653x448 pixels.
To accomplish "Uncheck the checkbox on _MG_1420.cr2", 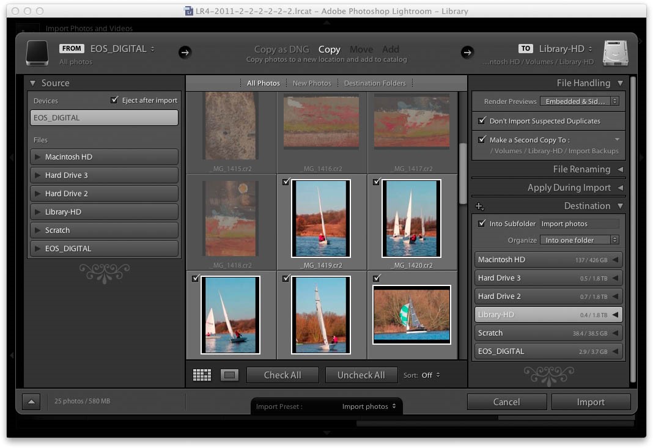I will click(x=375, y=182).
